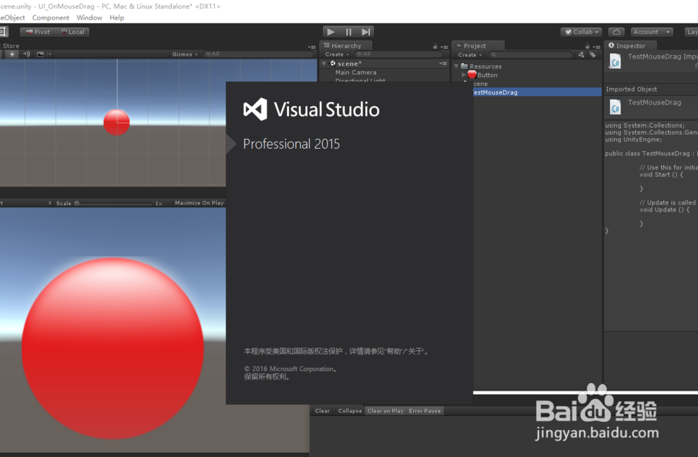
Task: Click the Visual Studio logo on splash
Action: [x=255, y=110]
